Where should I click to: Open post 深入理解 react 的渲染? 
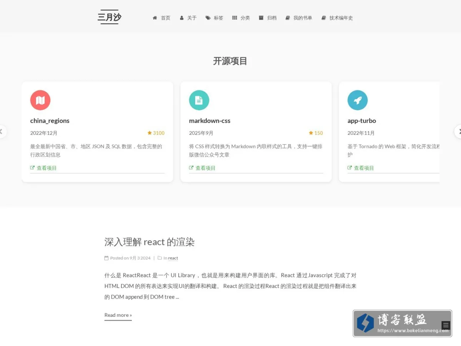pos(149,242)
